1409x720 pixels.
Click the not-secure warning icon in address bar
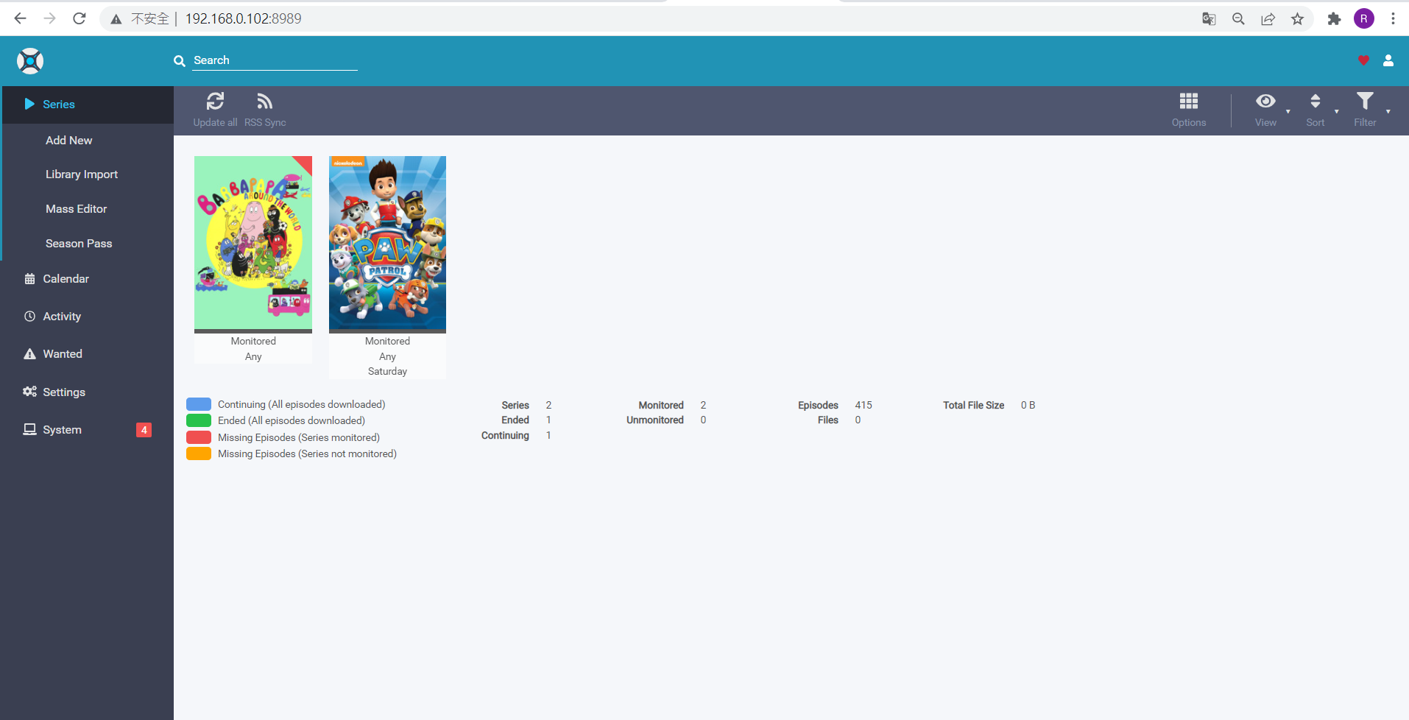tap(116, 19)
